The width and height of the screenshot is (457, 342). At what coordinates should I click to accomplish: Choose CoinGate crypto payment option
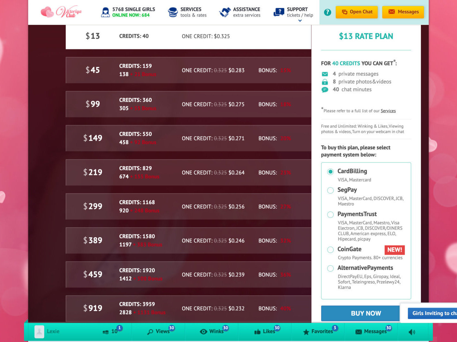tap(330, 250)
